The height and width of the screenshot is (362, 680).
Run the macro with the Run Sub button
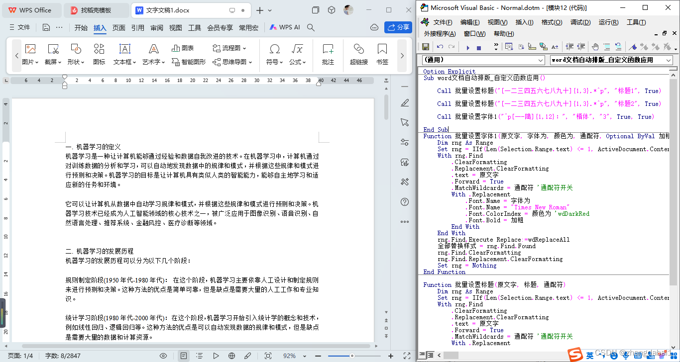coord(468,47)
